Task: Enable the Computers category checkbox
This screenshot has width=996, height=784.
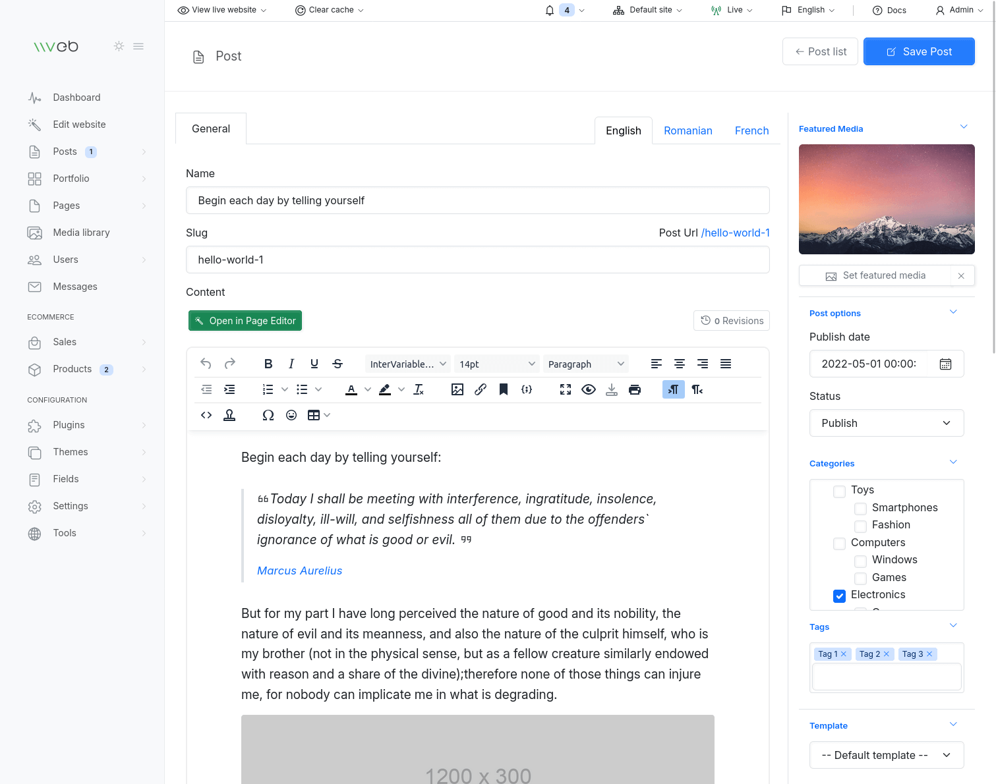Action: click(x=839, y=544)
